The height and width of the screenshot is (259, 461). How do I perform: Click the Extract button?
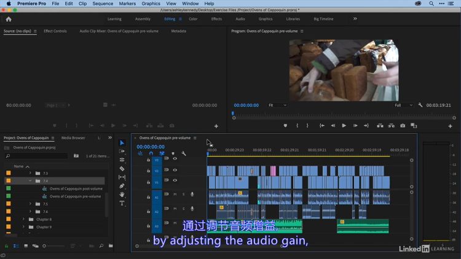click(392, 125)
